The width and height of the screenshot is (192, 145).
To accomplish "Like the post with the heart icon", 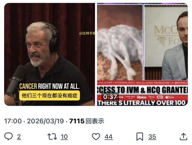I will pos(96,137).
